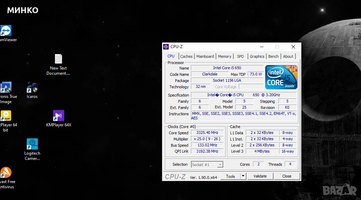Viewport: 361px width, 200px height.
Task: Expand the Tools dropdown arrow
Action: click(x=243, y=176)
